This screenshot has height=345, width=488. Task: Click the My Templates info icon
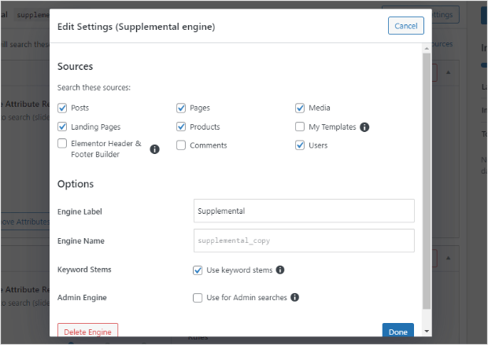[x=364, y=127]
